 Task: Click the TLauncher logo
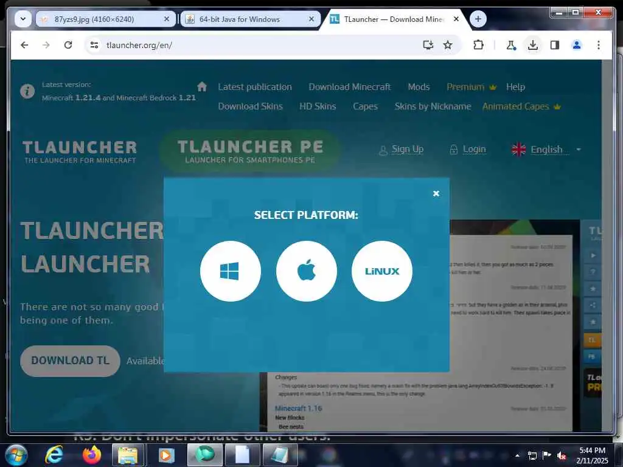[x=80, y=151]
